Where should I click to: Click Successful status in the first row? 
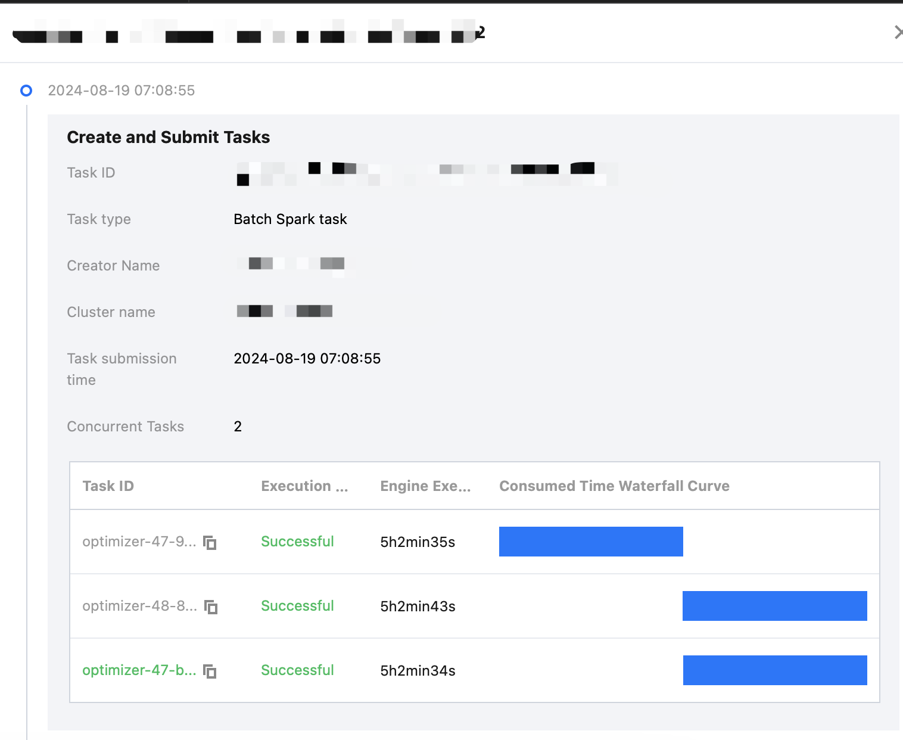[297, 542]
